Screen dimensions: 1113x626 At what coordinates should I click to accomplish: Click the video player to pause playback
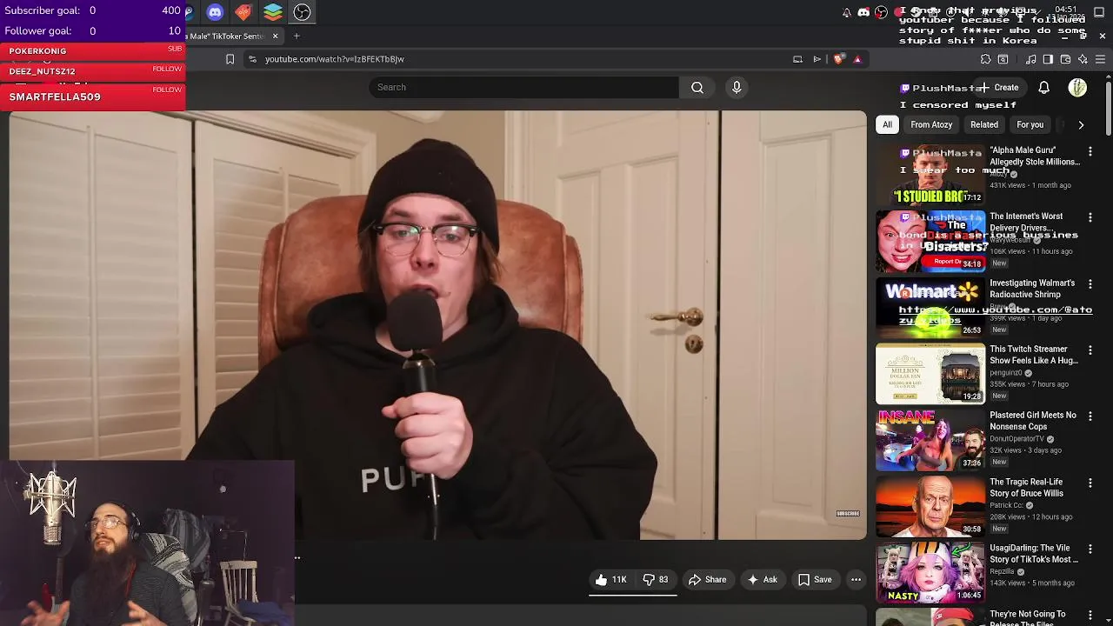[x=437, y=325]
